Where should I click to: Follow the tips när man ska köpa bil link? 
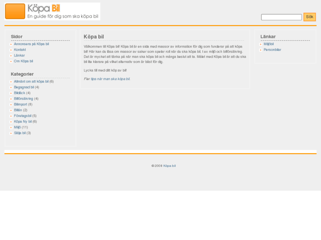[x=110, y=79]
